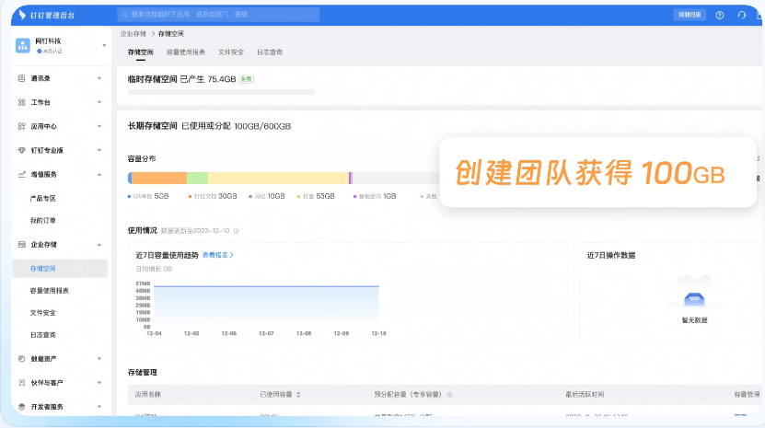Click the 开发者服务 icon in sidebar
The image size is (765, 428).
pyautogui.click(x=21, y=407)
